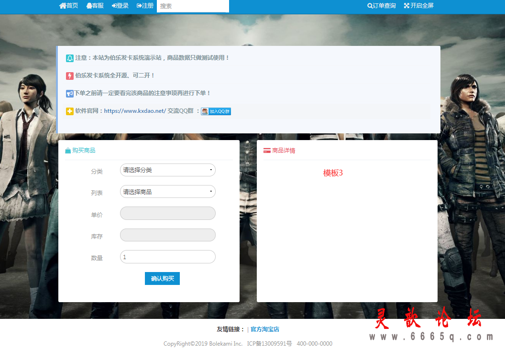
Task: Expand the 请选择分类 category dropdown
Action: click(168, 170)
